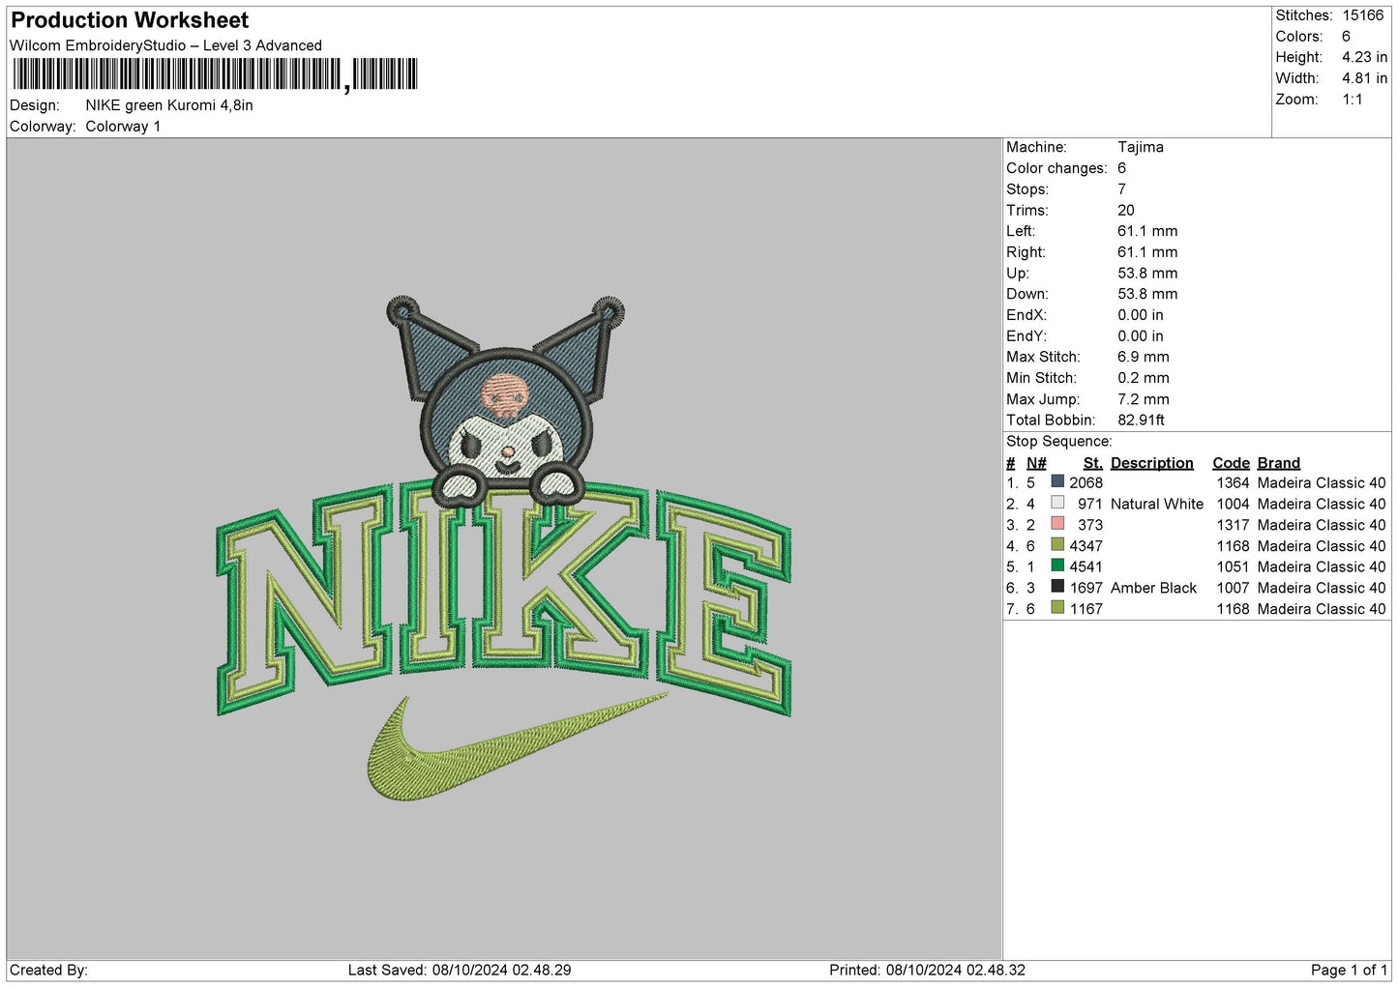Click the Left value 61.1 mm
Image resolution: width=1398 pixels, height=987 pixels.
(x=1147, y=231)
